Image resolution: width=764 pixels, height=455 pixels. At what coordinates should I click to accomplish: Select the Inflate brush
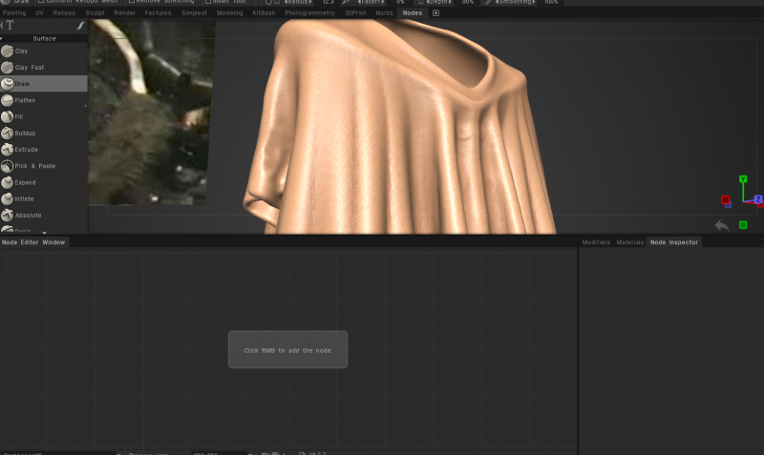(x=43, y=198)
